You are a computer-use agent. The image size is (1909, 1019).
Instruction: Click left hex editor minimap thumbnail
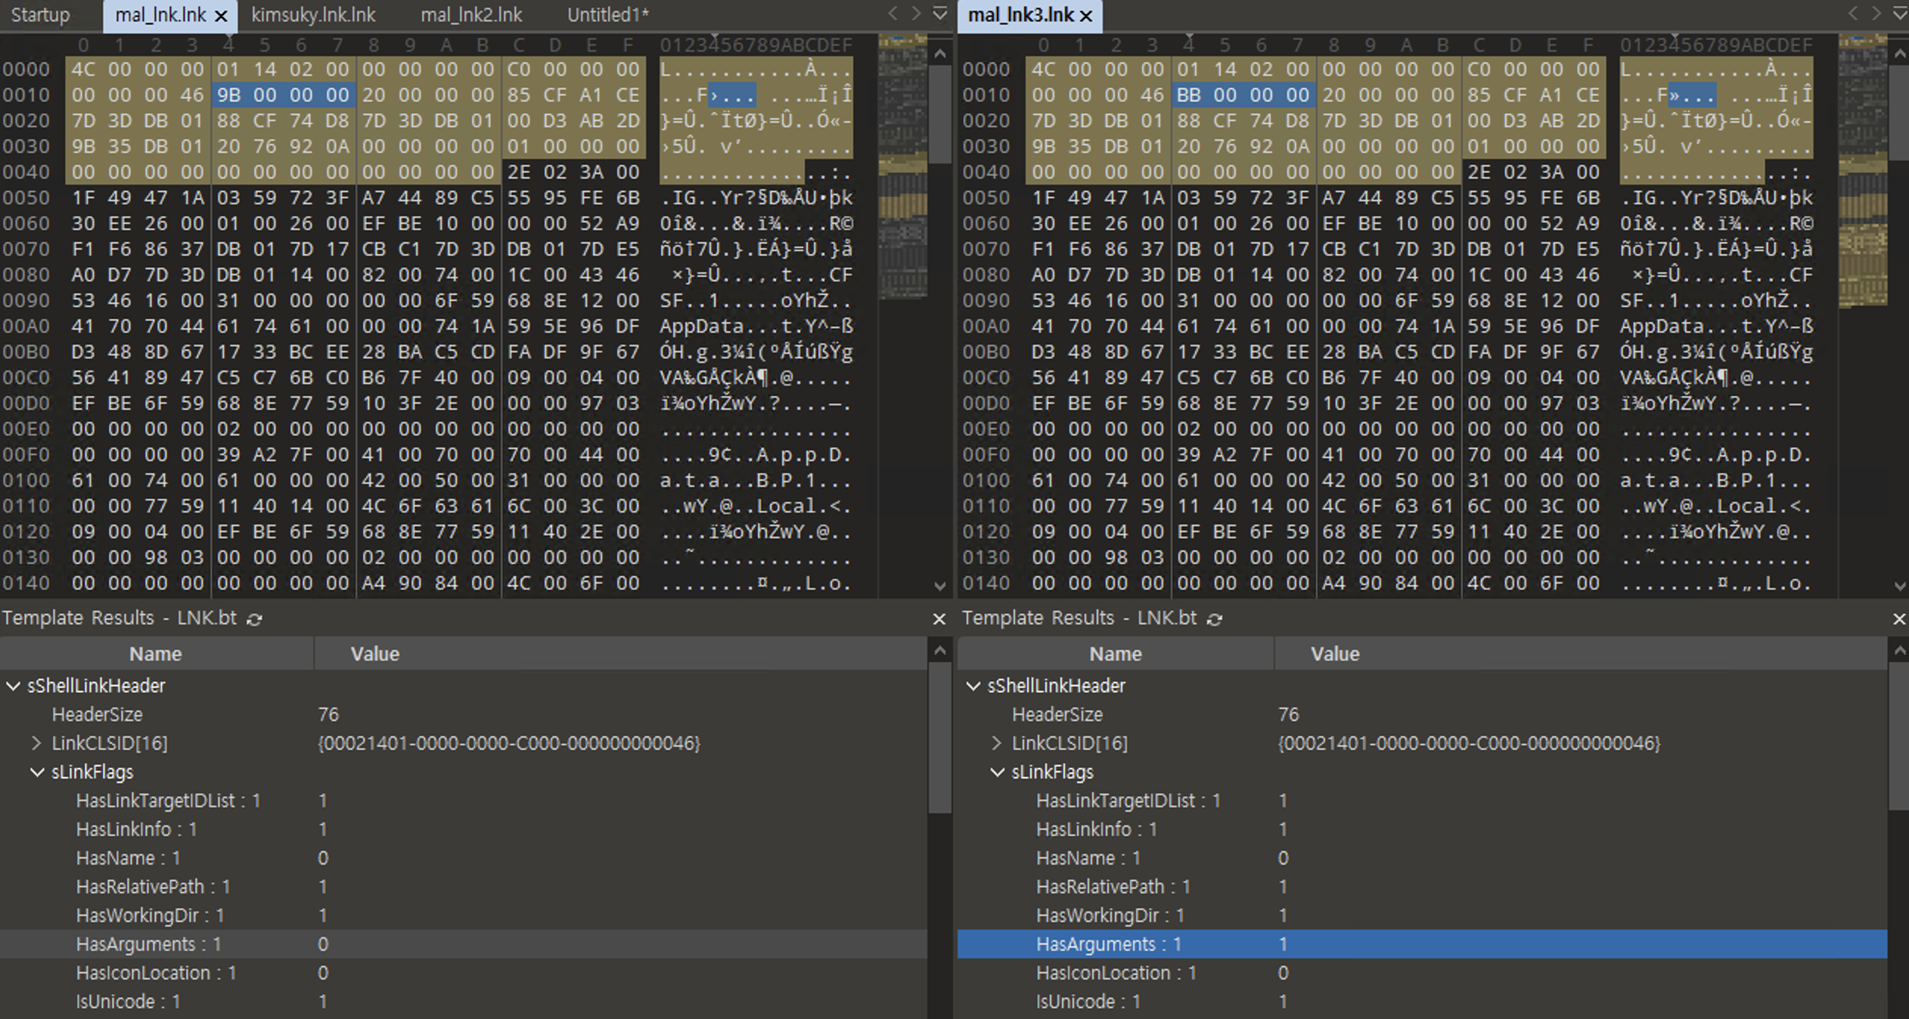(902, 166)
